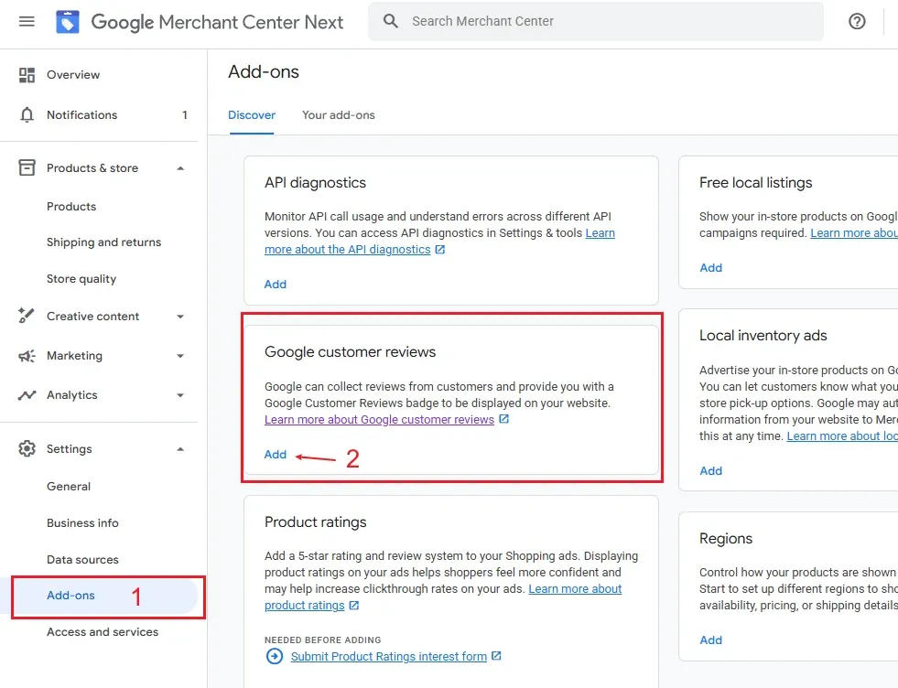Image resolution: width=898 pixels, height=688 pixels.
Task: Select the Overview grid icon
Action: 26,74
